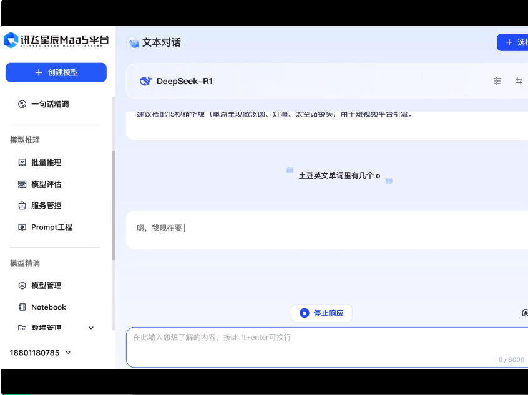Screen dimensions: 528x395
Task: Click the response text 嗯，我现在要
Action: tap(159, 228)
